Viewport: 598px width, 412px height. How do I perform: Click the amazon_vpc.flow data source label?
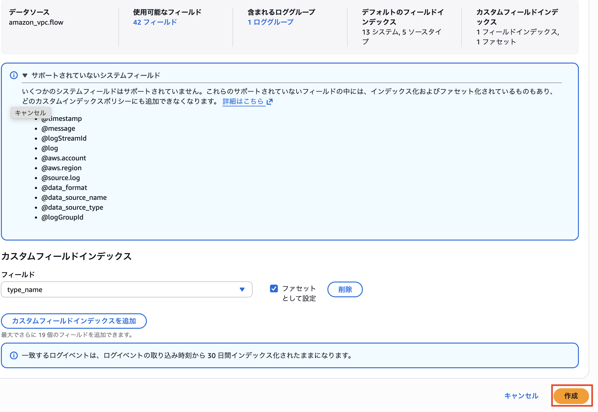pos(36,22)
